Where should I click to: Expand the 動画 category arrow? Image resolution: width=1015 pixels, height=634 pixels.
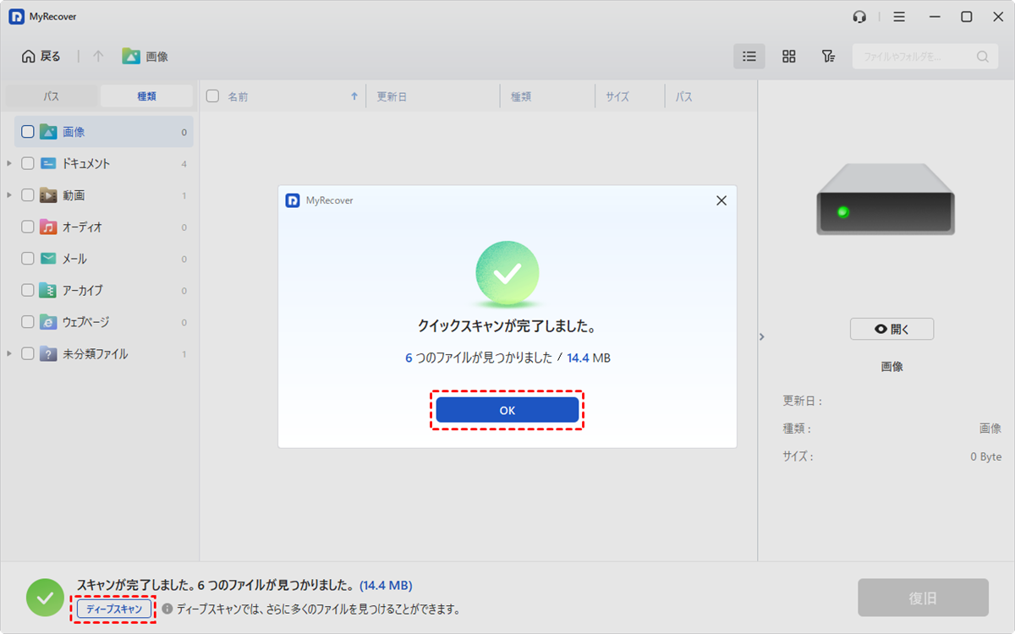[9, 195]
